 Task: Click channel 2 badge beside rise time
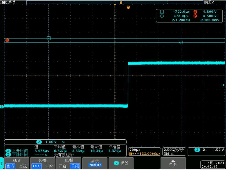8,150
